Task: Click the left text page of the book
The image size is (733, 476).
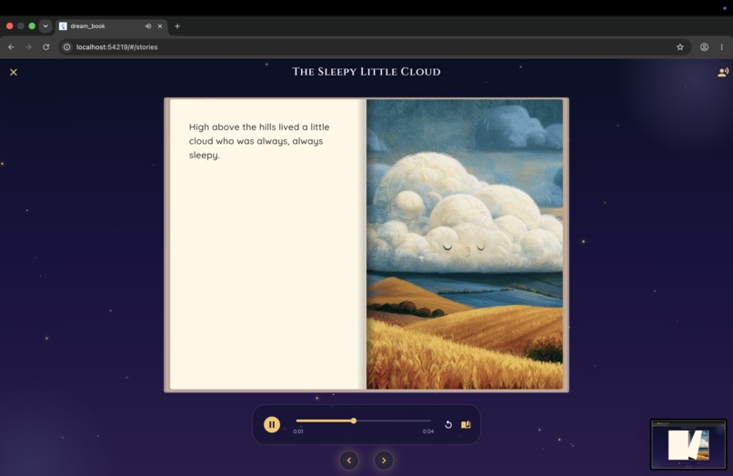Action: [267, 244]
